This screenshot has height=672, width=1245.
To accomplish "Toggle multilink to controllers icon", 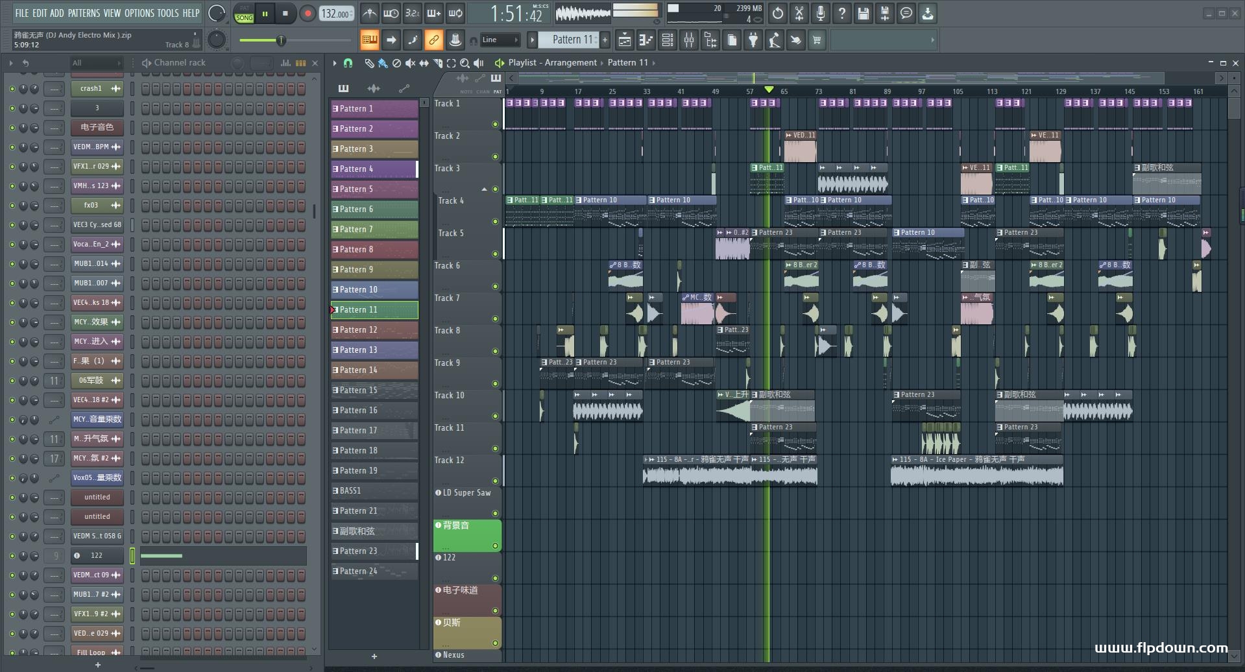I will pyautogui.click(x=455, y=40).
